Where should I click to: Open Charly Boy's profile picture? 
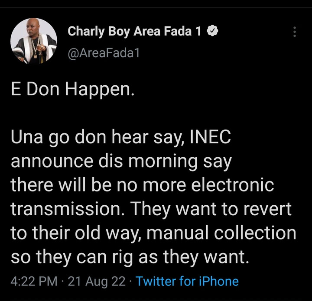(x=33, y=42)
